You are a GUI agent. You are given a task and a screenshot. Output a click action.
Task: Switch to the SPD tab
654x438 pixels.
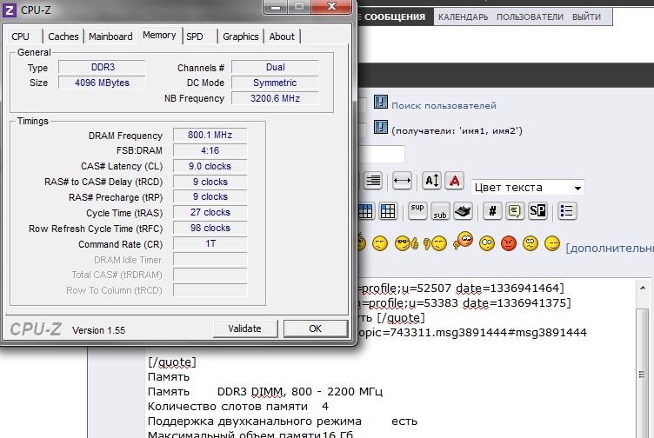pos(195,36)
